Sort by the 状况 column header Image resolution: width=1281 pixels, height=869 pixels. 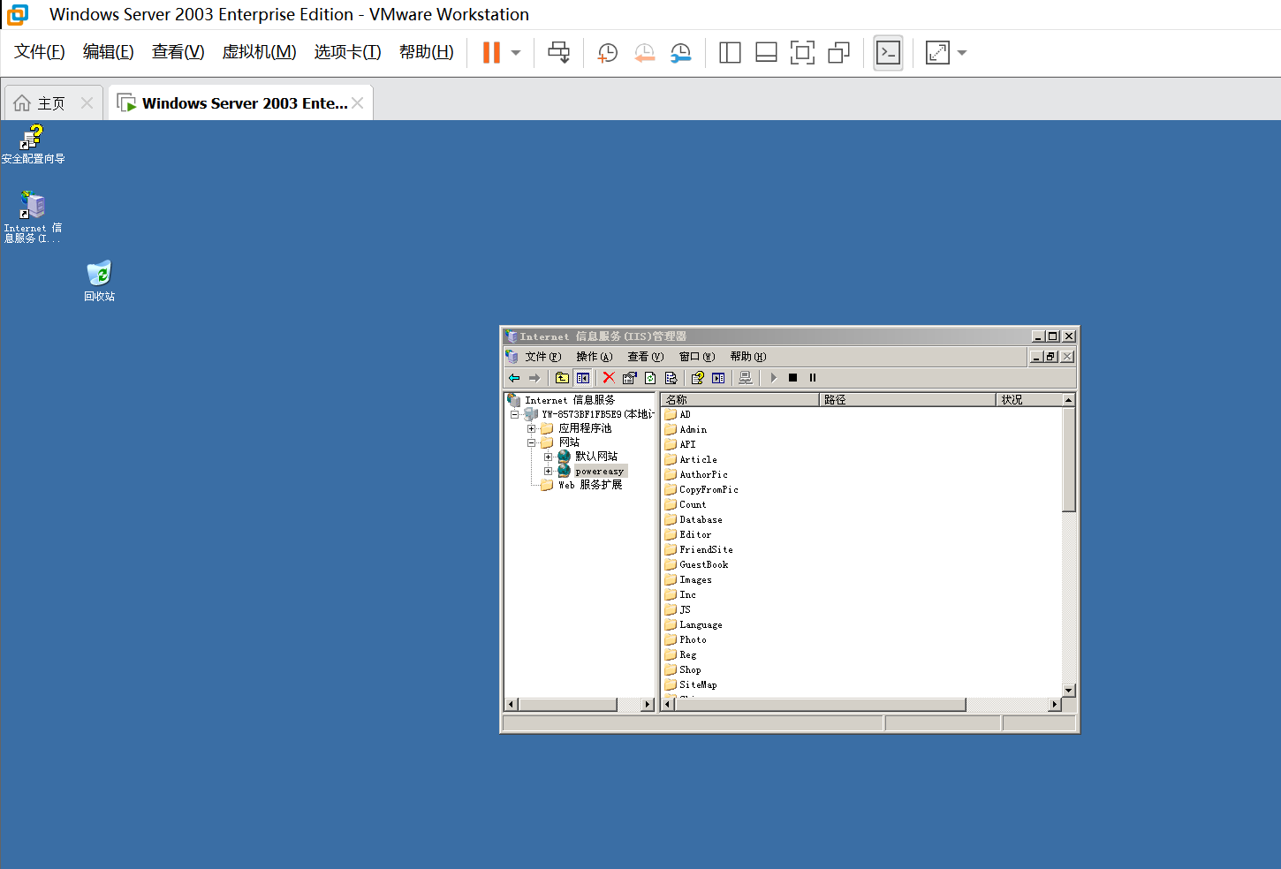click(1028, 400)
